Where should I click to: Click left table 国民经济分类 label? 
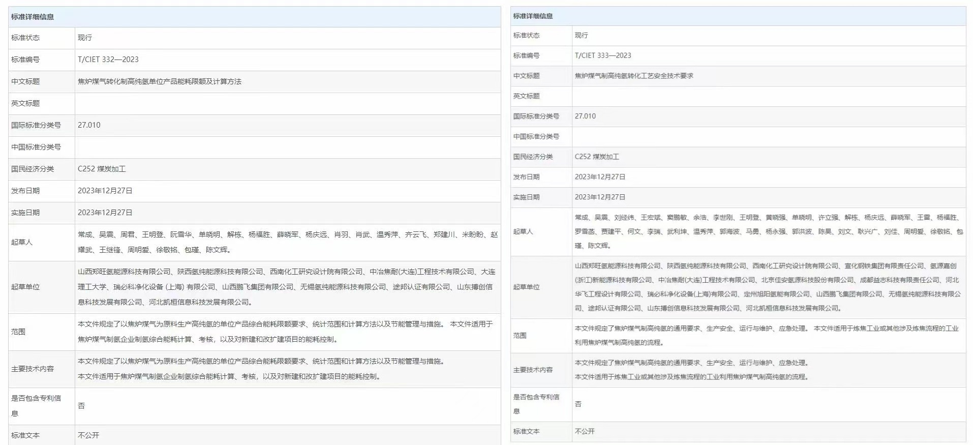33,169
